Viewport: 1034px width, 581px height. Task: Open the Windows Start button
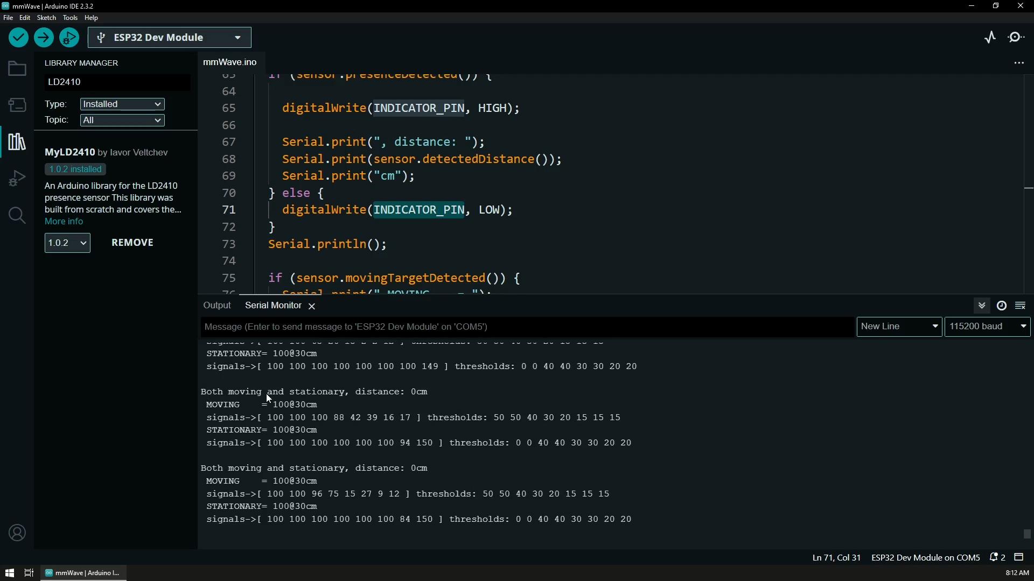tap(10, 573)
